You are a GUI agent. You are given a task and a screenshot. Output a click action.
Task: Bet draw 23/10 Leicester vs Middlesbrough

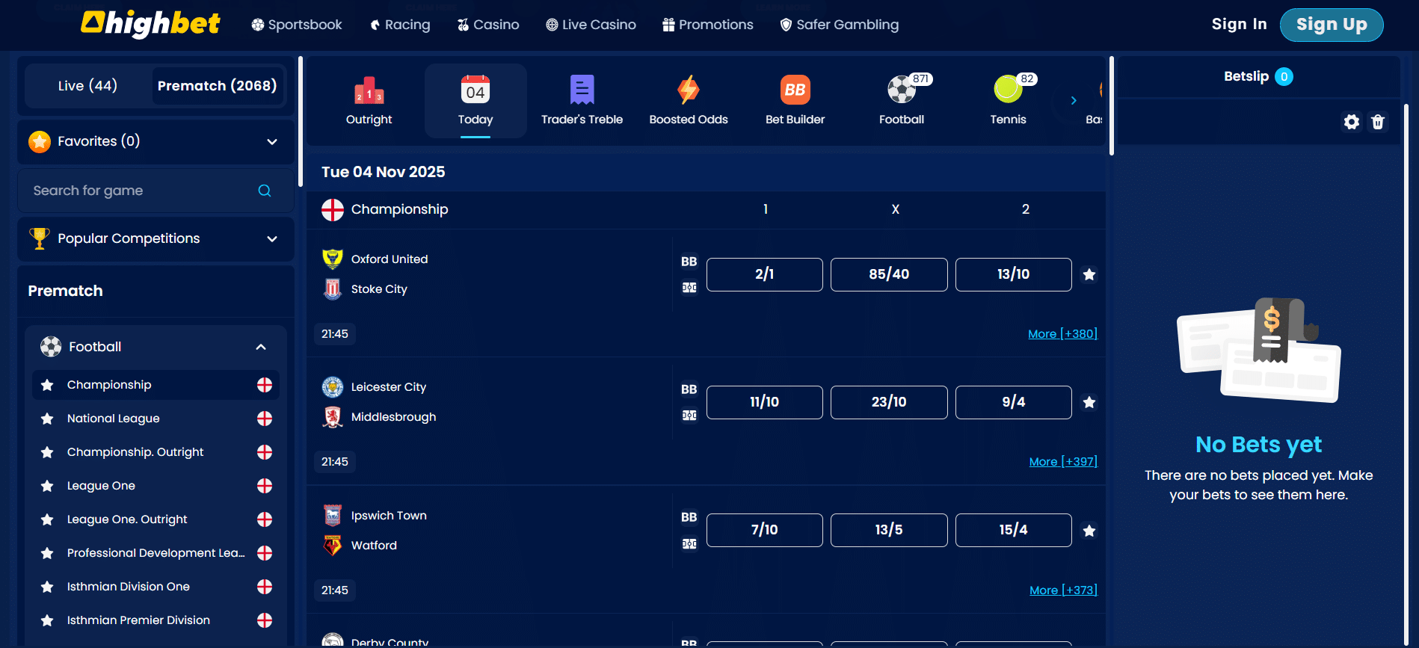pos(889,402)
